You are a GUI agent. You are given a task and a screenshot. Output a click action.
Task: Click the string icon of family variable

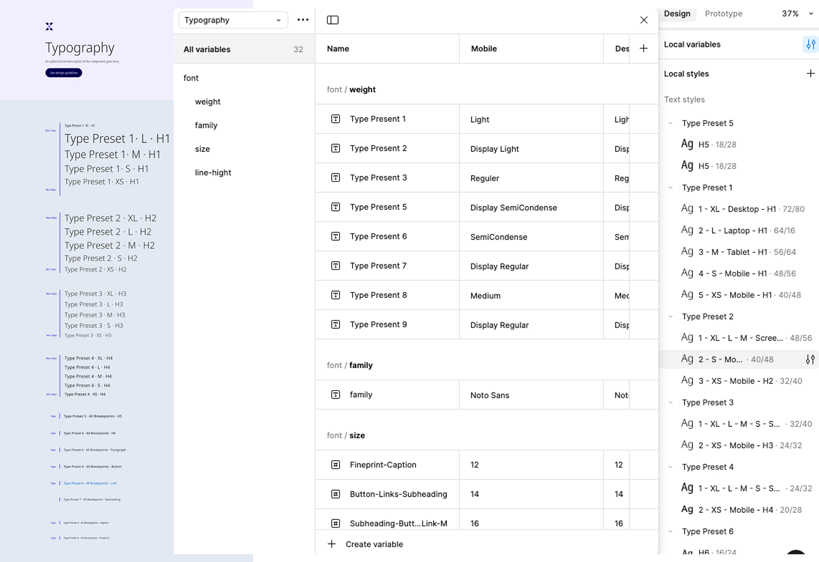pos(336,395)
